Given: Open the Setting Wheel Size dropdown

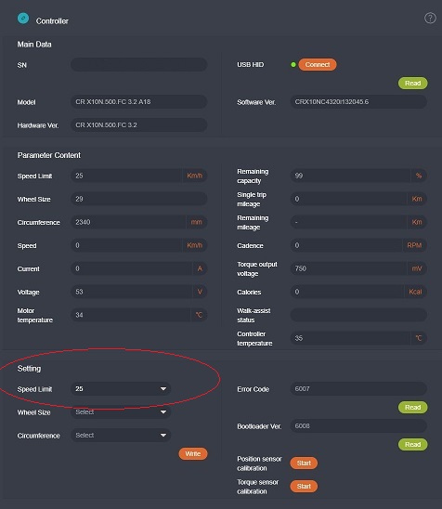Looking at the screenshot, I should (121, 412).
